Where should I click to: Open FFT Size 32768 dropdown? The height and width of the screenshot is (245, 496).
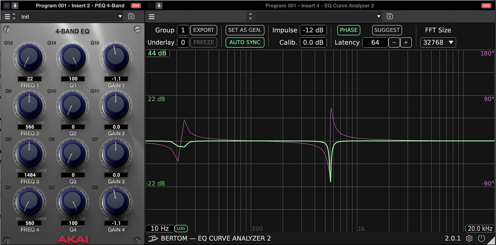[x=438, y=42]
